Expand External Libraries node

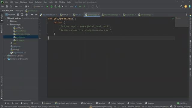coord(5,56)
